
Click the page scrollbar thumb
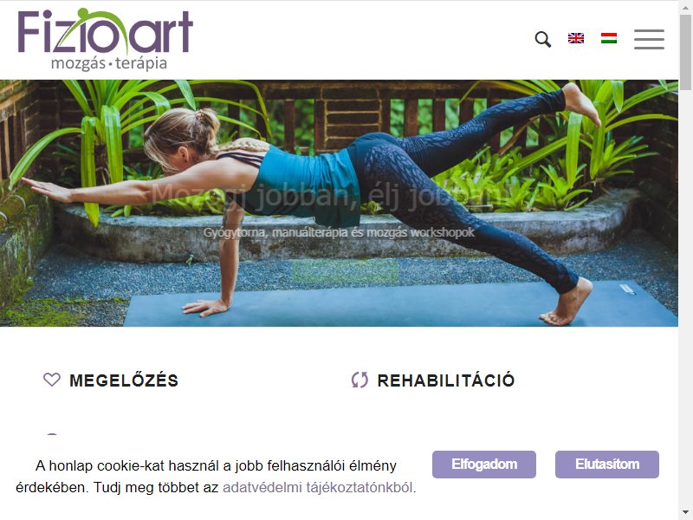coord(685,52)
